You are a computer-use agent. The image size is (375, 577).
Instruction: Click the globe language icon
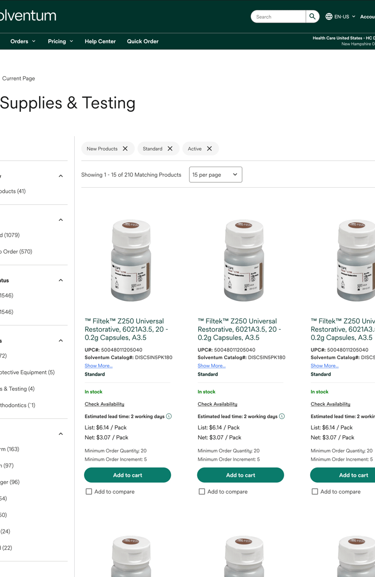click(329, 17)
